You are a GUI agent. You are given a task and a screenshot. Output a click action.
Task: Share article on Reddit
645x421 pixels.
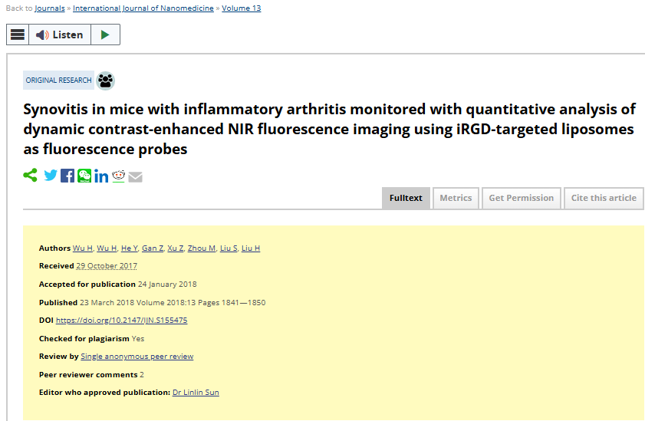tap(118, 176)
